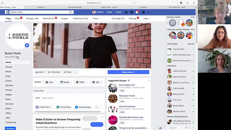Expand the Help dropdown
Image resolution: width=231 pixels, height=130 pixels.
146,18
